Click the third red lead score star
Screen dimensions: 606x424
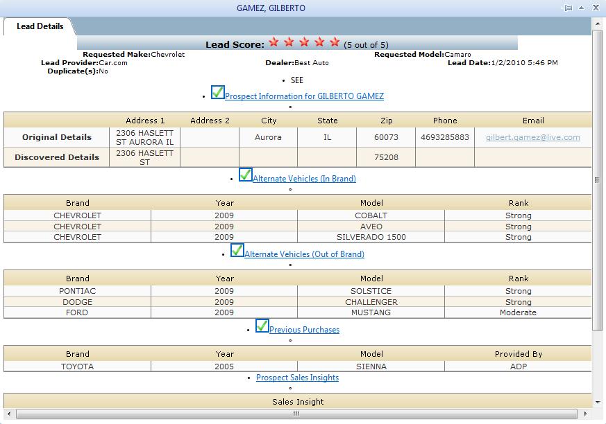pyautogui.click(x=304, y=42)
